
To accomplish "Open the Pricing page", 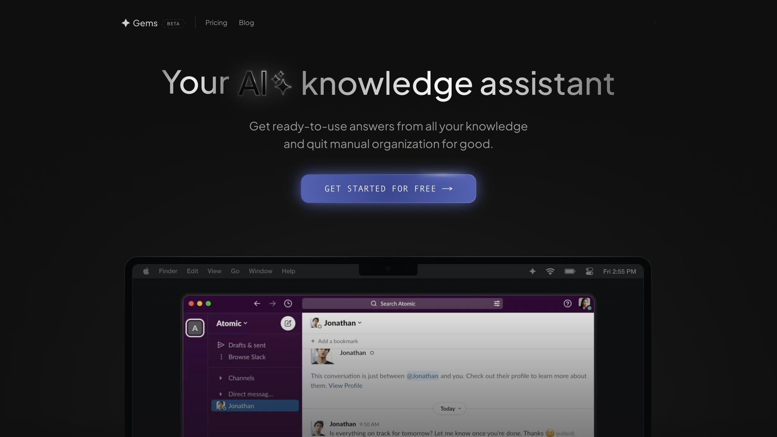I will 216,23.
